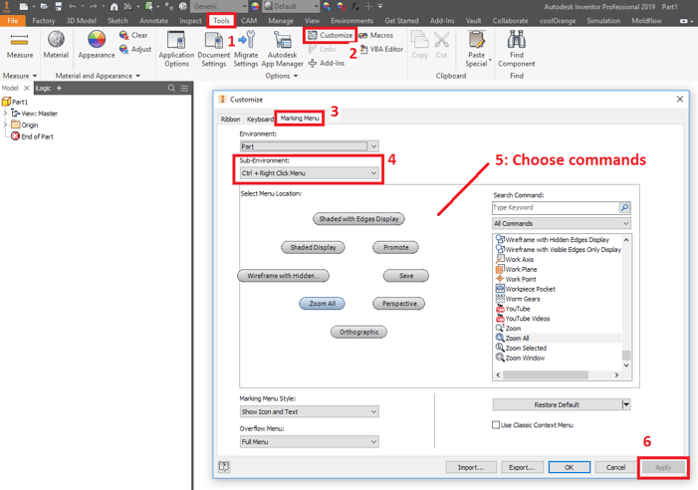Open the Restore Default dropdown arrow
The width and height of the screenshot is (698, 490).
point(626,404)
